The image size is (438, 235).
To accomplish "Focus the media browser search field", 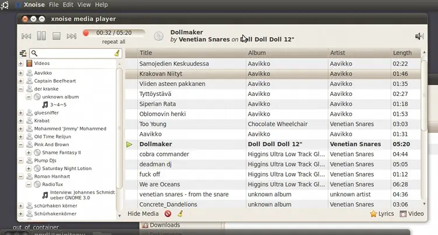I will pos(76,53).
